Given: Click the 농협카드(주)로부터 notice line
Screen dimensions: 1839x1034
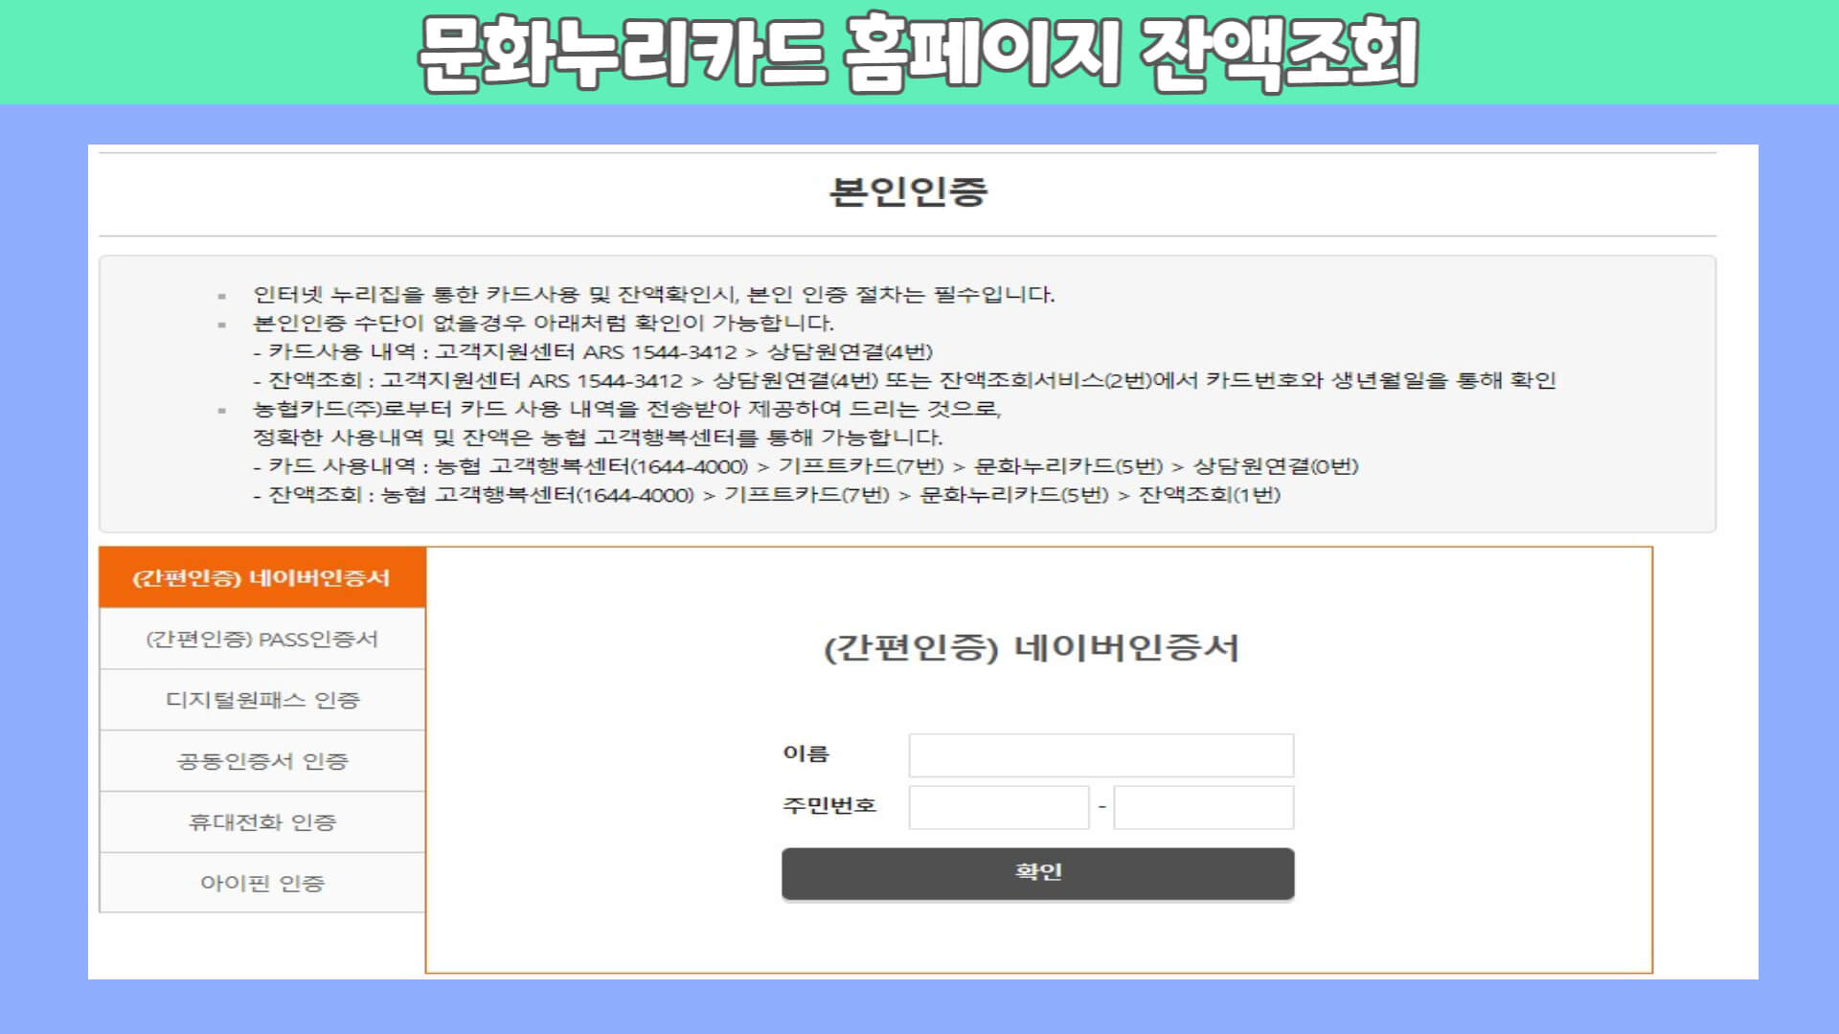Looking at the screenshot, I should pyautogui.click(x=626, y=410).
